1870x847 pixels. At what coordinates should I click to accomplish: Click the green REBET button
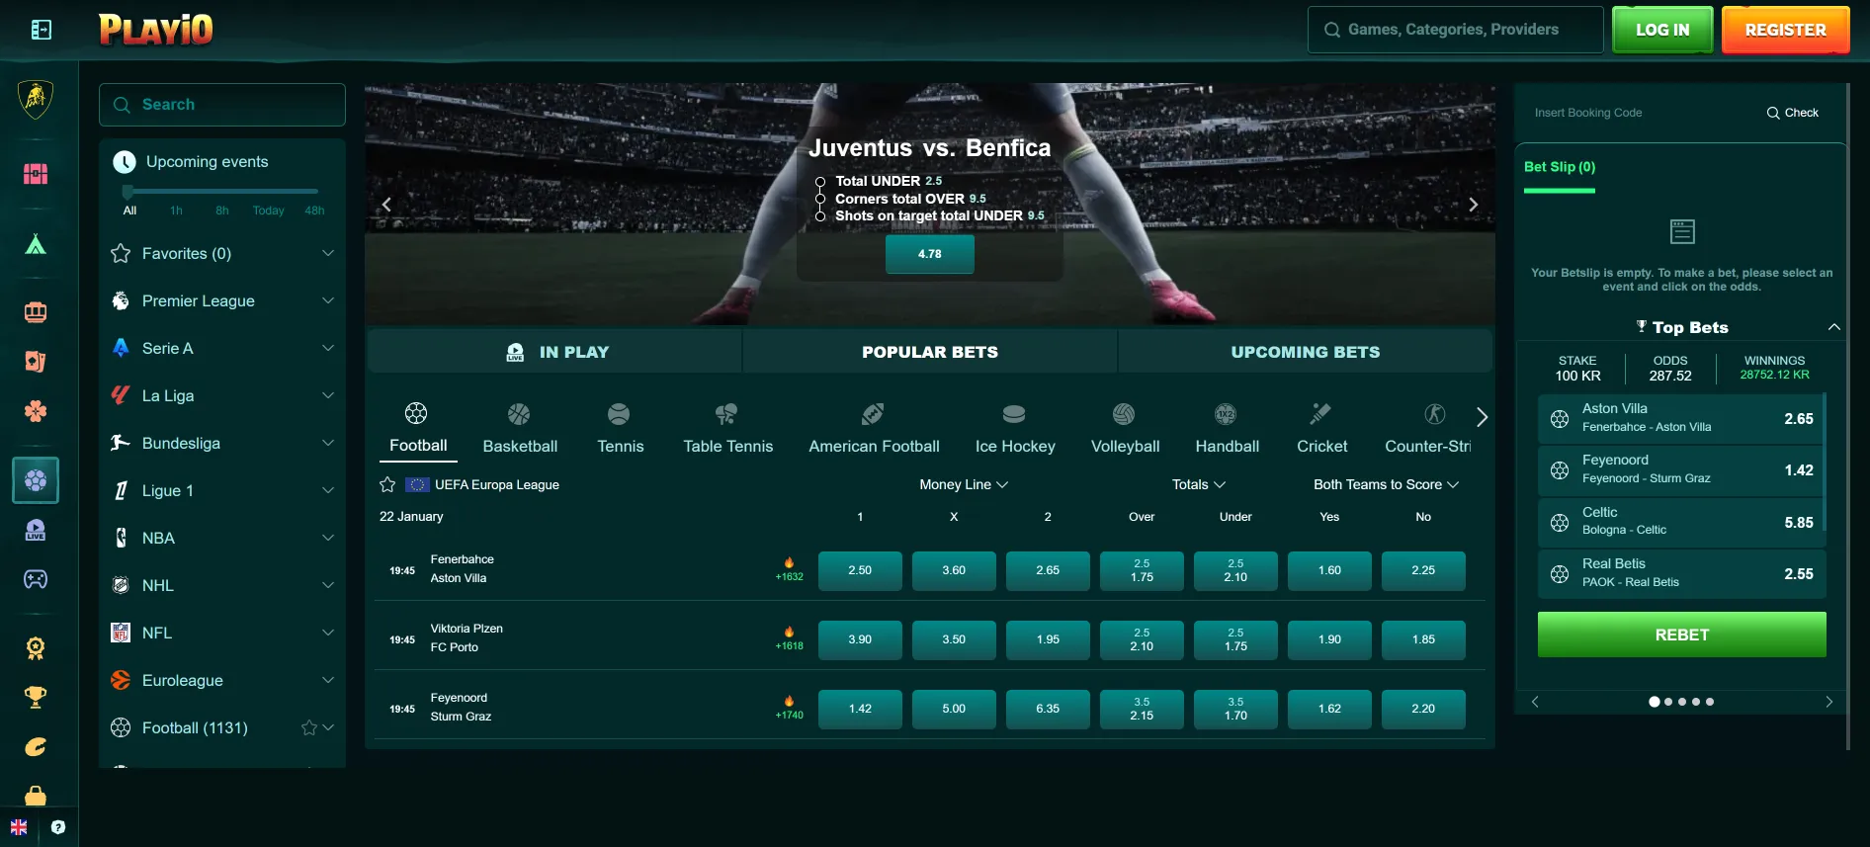1681,635
